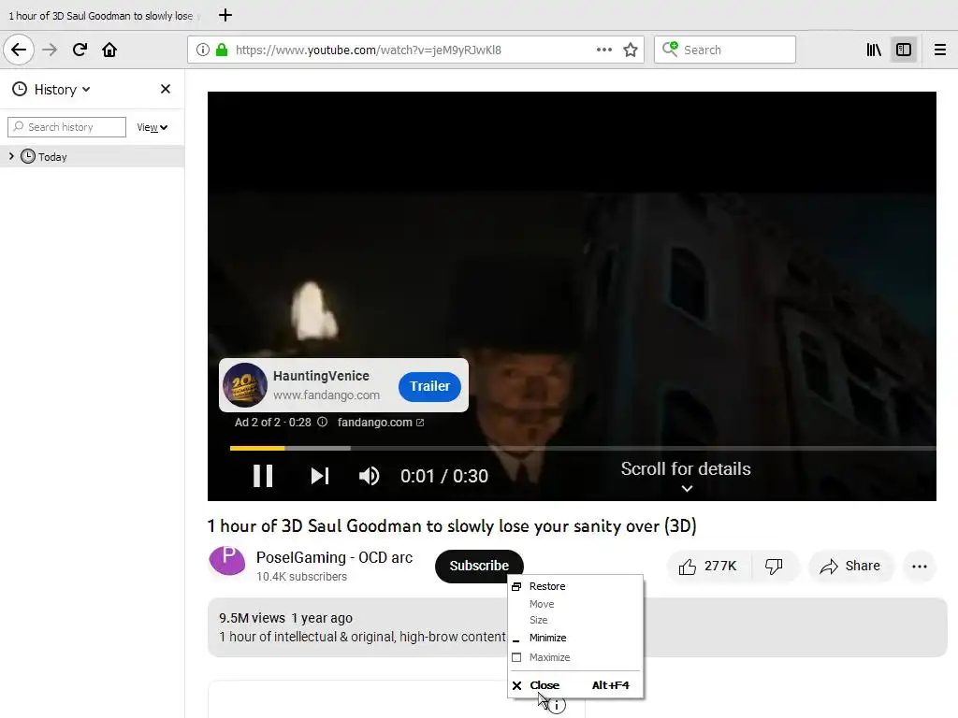The width and height of the screenshot is (958, 718).
Task: Seek along the yellow ad progress bar
Action: click(x=257, y=448)
